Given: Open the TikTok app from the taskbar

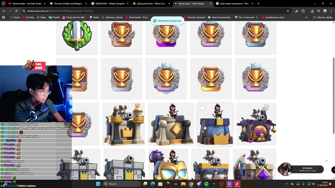Looking at the screenshot, I should (x=237, y=184).
